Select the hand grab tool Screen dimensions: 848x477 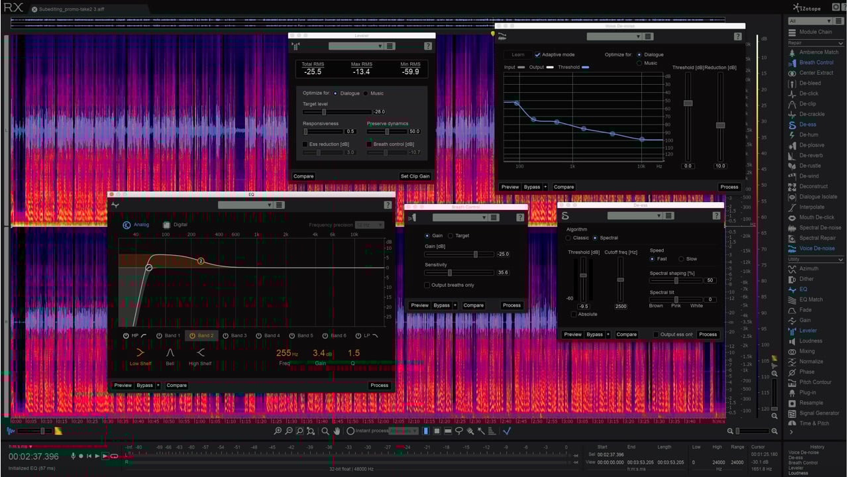(337, 431)
